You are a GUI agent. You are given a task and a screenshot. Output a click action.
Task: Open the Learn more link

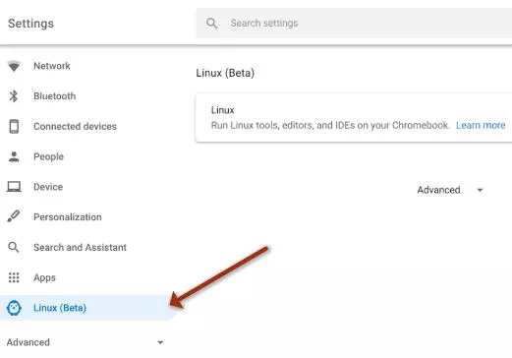pos(481,125)
